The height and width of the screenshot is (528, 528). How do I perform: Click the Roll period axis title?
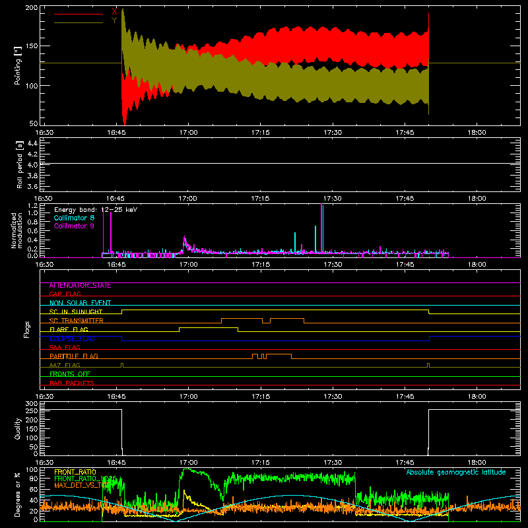19,164
